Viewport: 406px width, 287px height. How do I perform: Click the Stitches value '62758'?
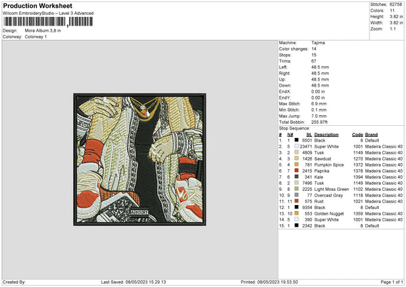(396, 5)
